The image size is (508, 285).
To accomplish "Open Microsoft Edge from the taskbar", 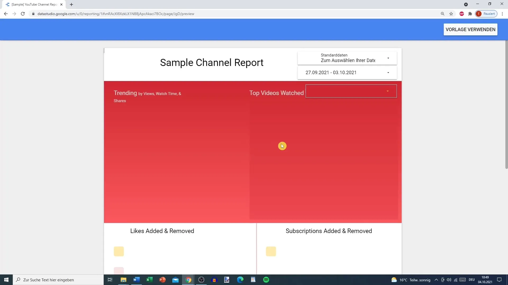I will [240, 280].
